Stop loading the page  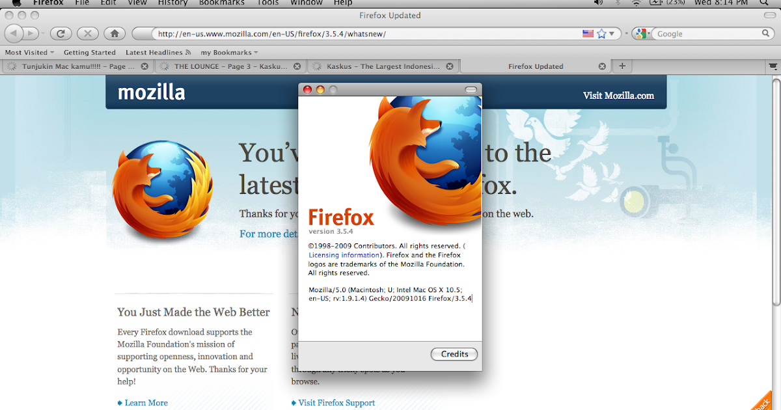point(88,33)
